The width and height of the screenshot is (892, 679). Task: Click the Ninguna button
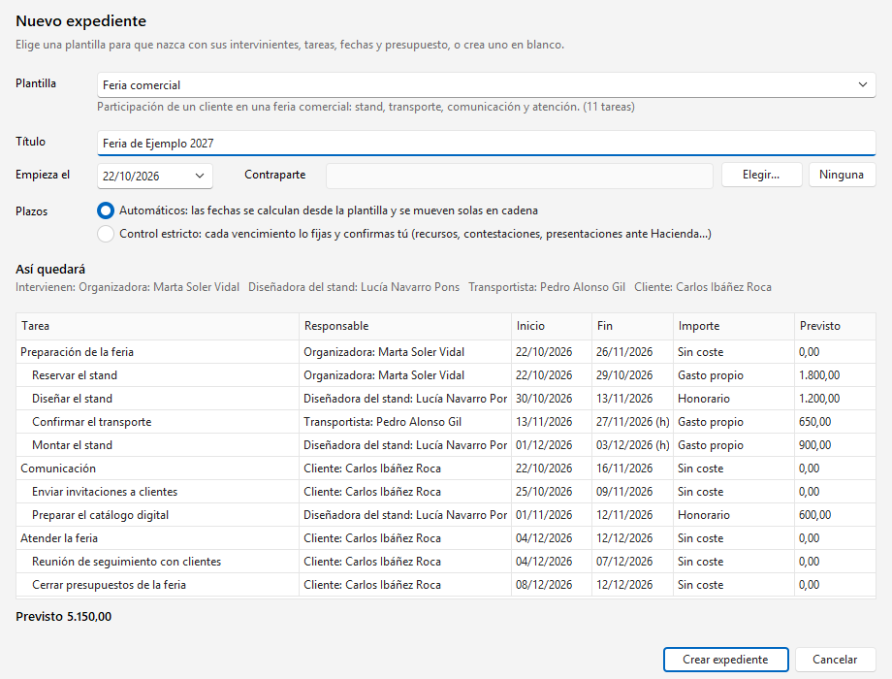pyautogui.click(x=842, y=175)
